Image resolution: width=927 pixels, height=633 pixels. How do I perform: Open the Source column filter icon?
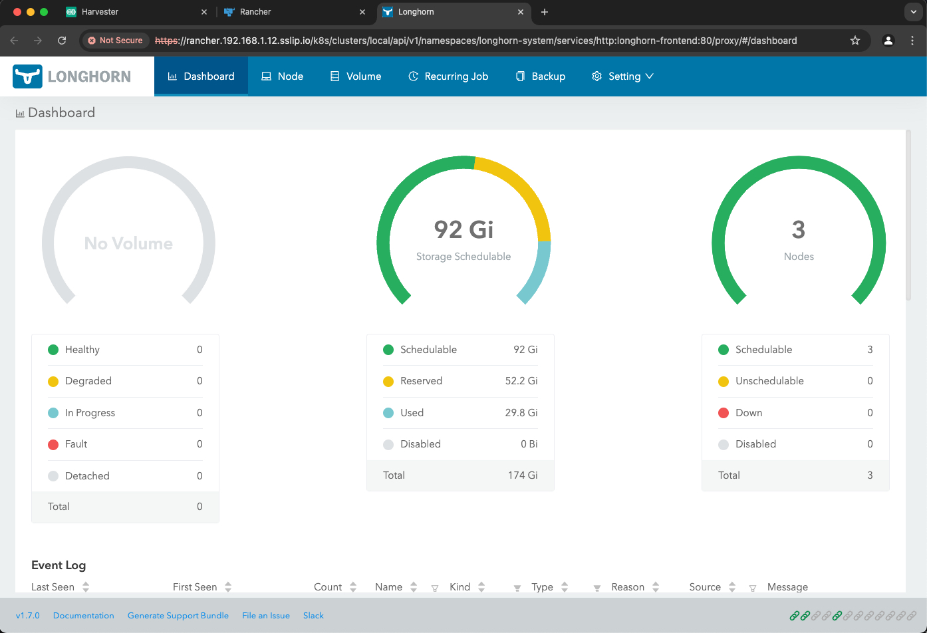pyautogui.click(x=753, y=588)
